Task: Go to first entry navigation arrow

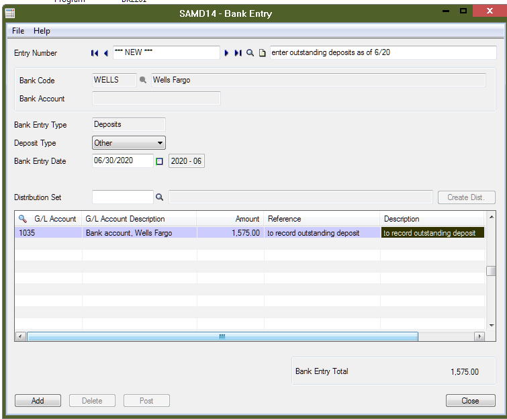Action: pos(95,53)
